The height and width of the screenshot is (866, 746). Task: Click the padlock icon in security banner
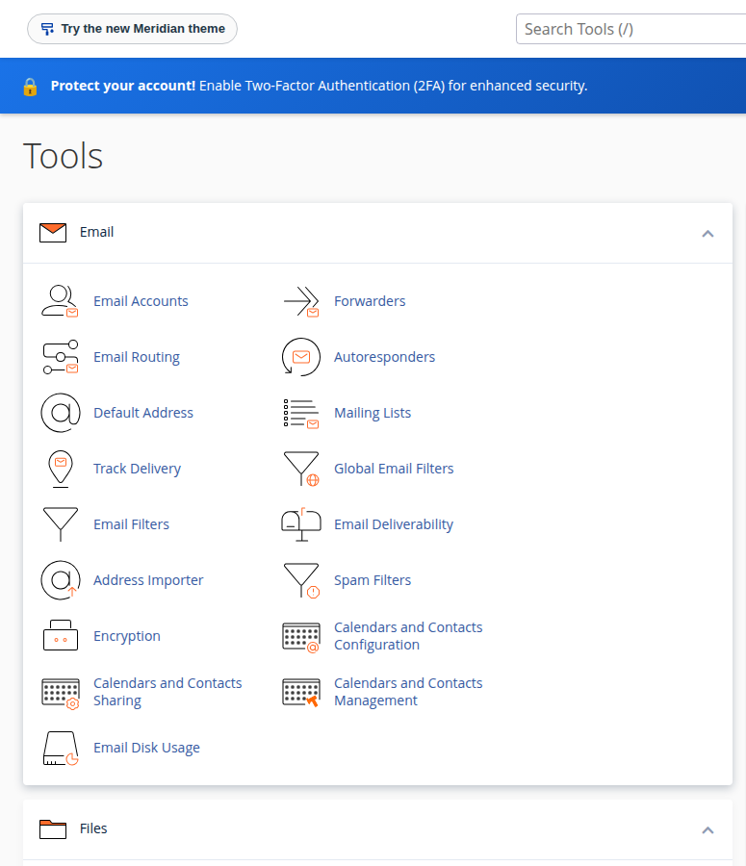[x=31, y=87]
